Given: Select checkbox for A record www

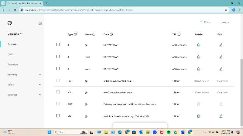Looking at the screenshot, I should 58,69.
